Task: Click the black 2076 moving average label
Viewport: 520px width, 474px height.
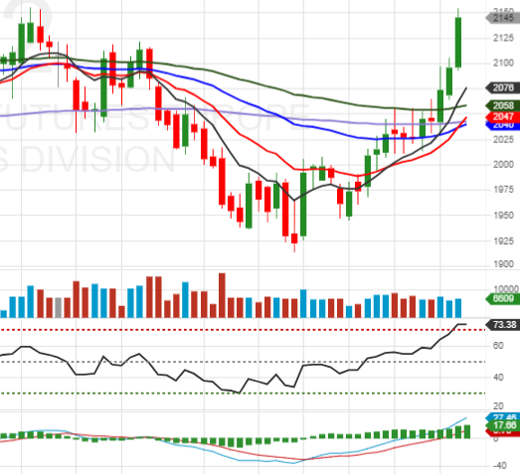Action: (x=503, y=87)
